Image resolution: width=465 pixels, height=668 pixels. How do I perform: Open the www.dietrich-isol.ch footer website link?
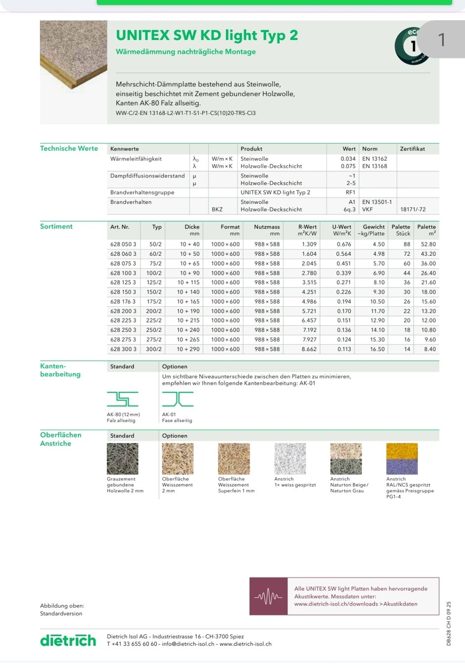(x=245, y=644)
